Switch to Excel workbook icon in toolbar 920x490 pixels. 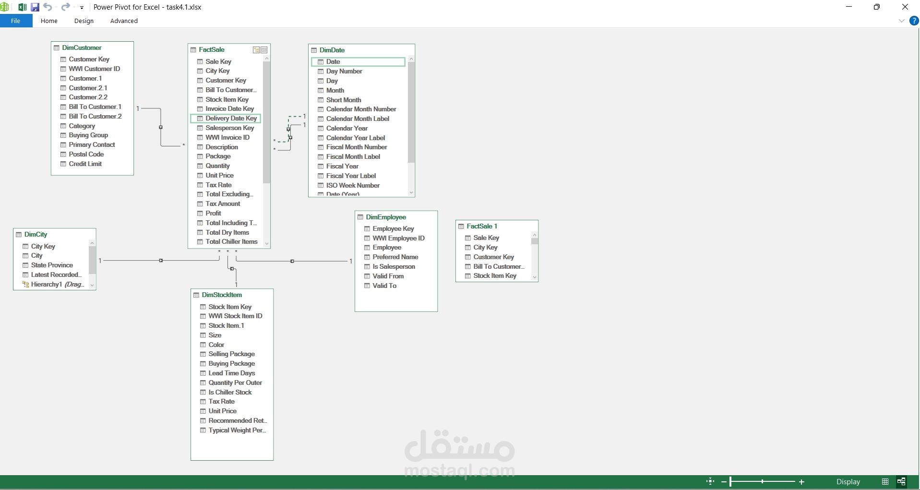[x=23, y=7]
